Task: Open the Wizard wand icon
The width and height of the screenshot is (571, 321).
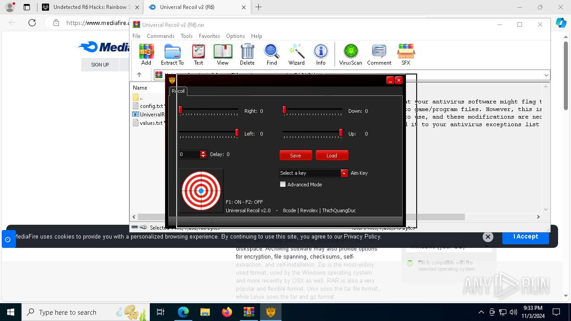Action: [x=296, y=54]
